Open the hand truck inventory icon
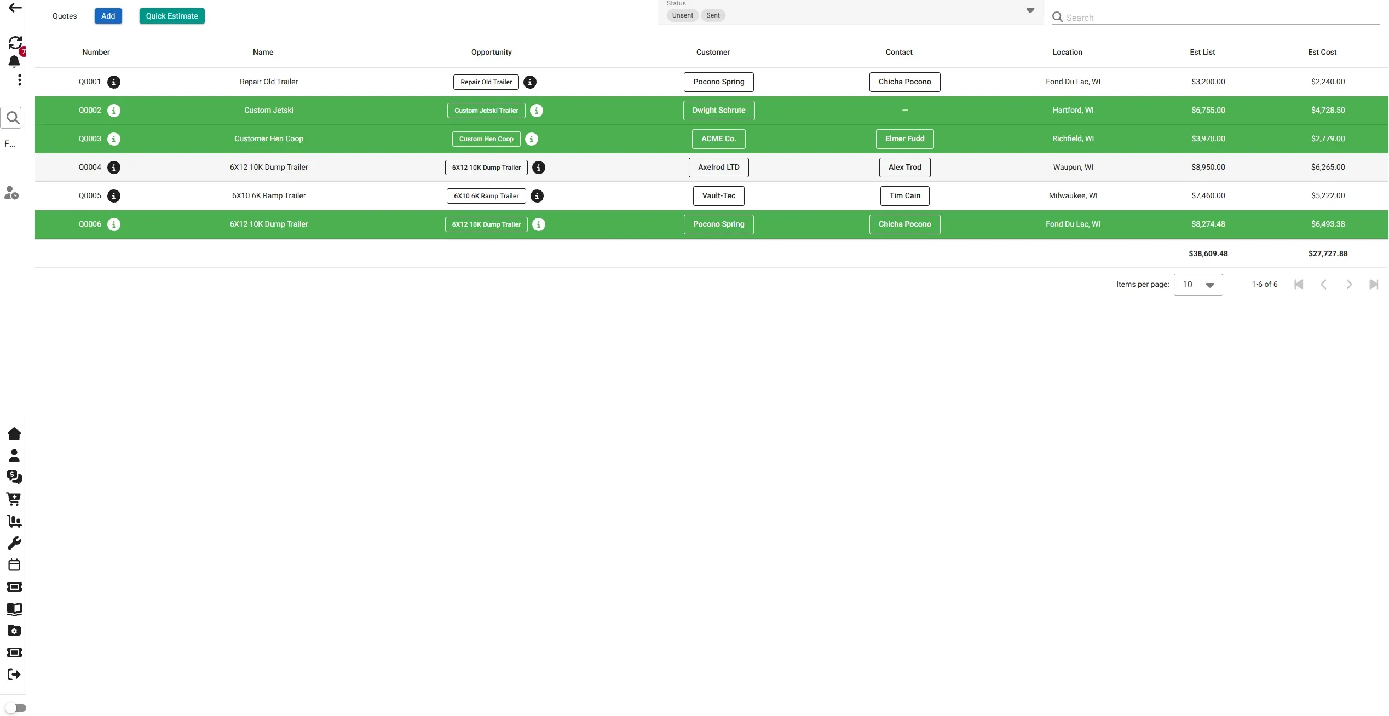The image size is (1389, 716). [x=14, y=521]
